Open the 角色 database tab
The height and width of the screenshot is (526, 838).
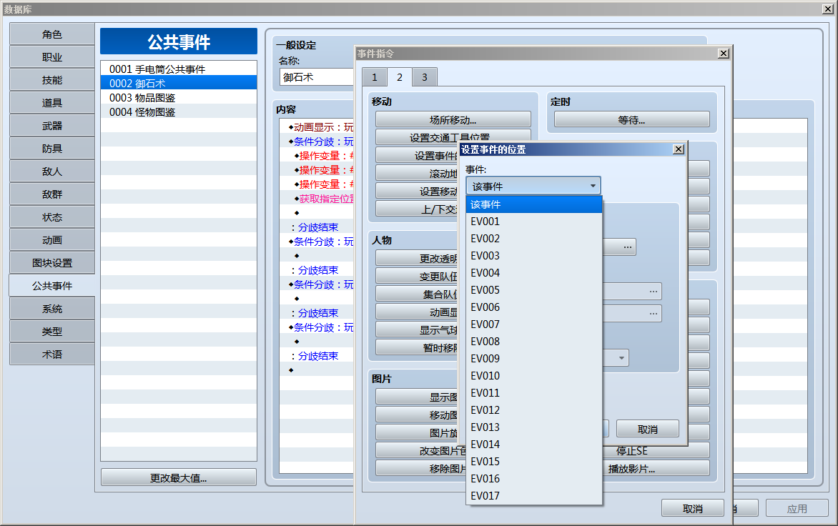[x=52, y=34]
